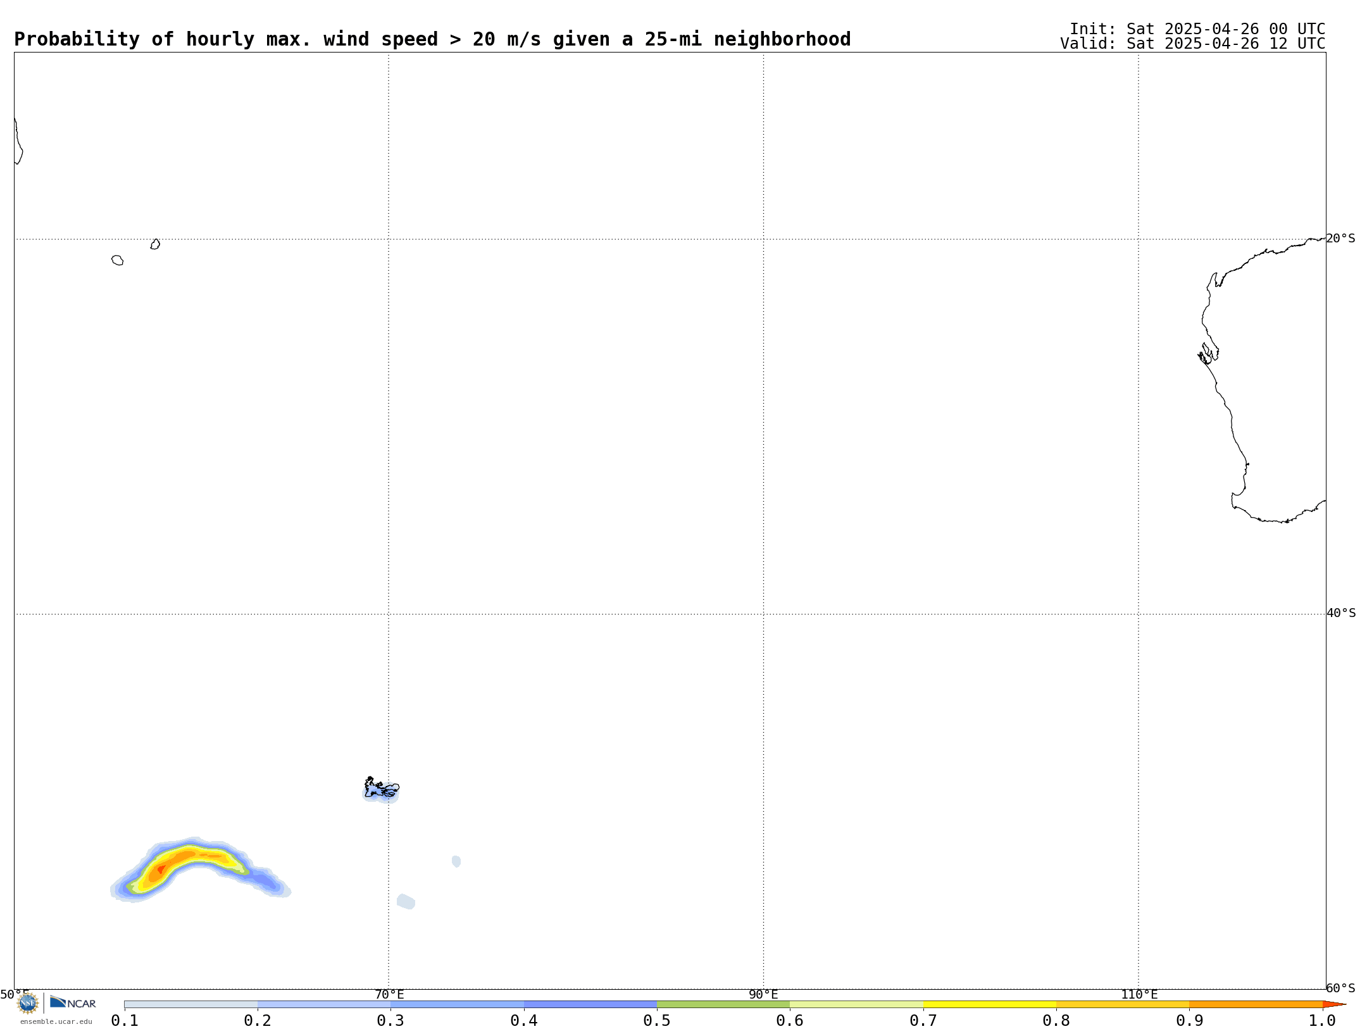This screenshot has height=1029, width=1367.
Task: Click the NCAR logo
Action: coord(73,1002)
